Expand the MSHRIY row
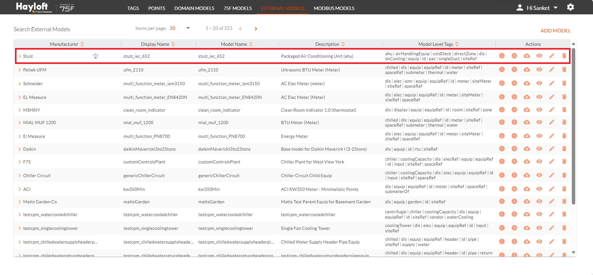This screenshot has height=275, width=593. click(20, 110)
